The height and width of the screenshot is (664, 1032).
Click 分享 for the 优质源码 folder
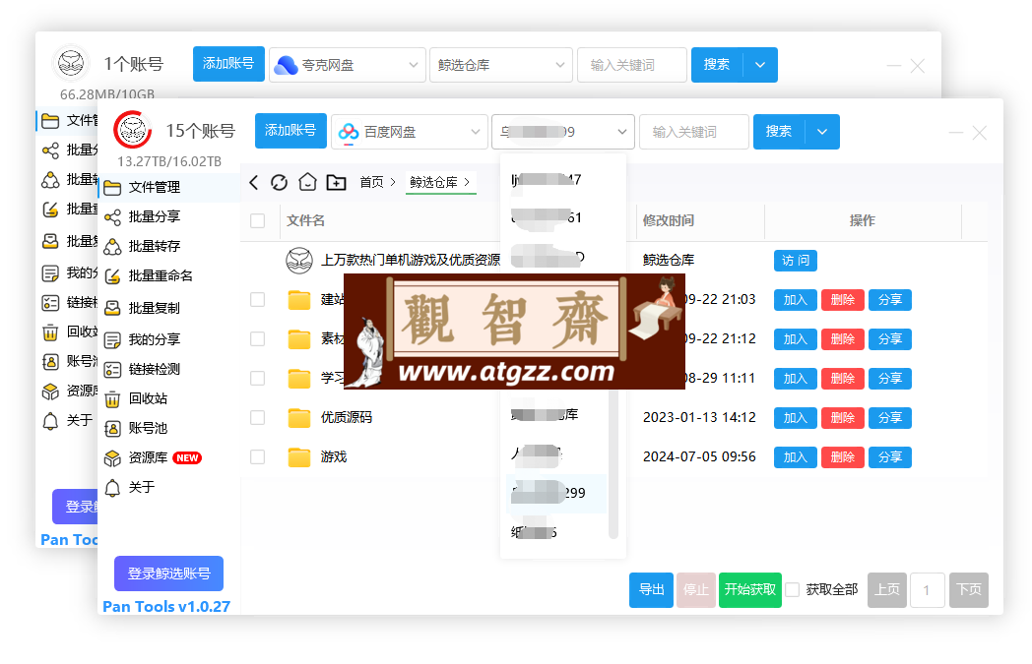(x=890, y=417)
